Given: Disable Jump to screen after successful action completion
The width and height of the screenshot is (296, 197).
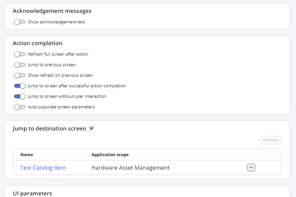Looking at the screenshot, I should click(x=20, y=86).
